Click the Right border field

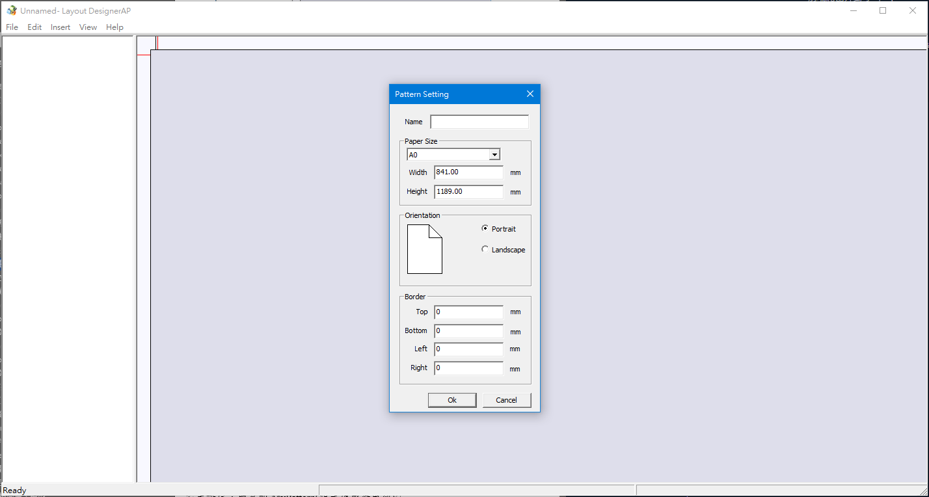click(468, 368)
